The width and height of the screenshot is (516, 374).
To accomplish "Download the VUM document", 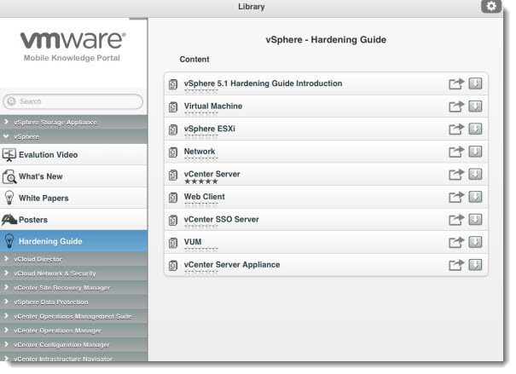I will point(475,242).
